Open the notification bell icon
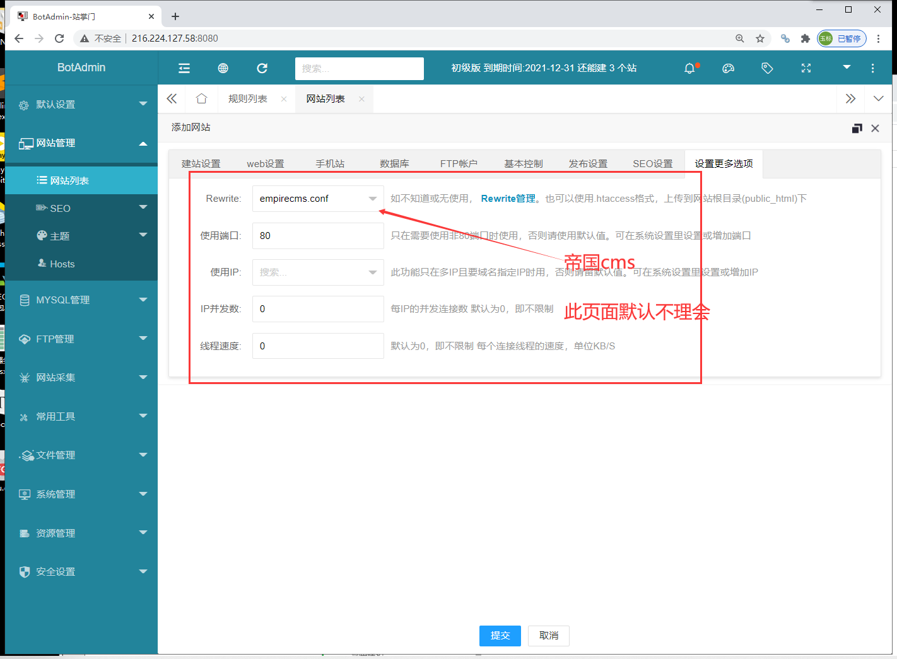The width and height of the screenshot is (897, 659). (x=690, y=68)
